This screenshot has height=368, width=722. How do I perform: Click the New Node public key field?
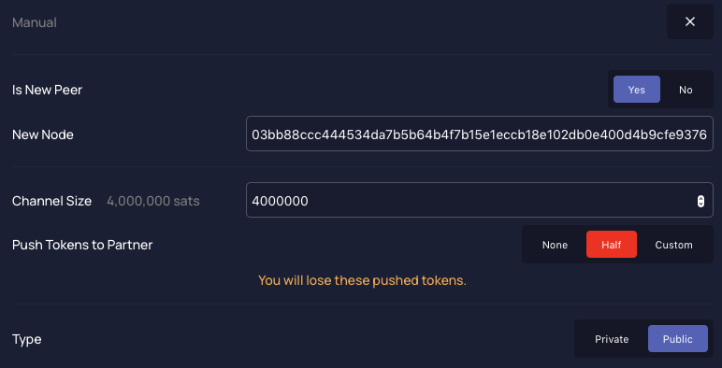[480, 134]
